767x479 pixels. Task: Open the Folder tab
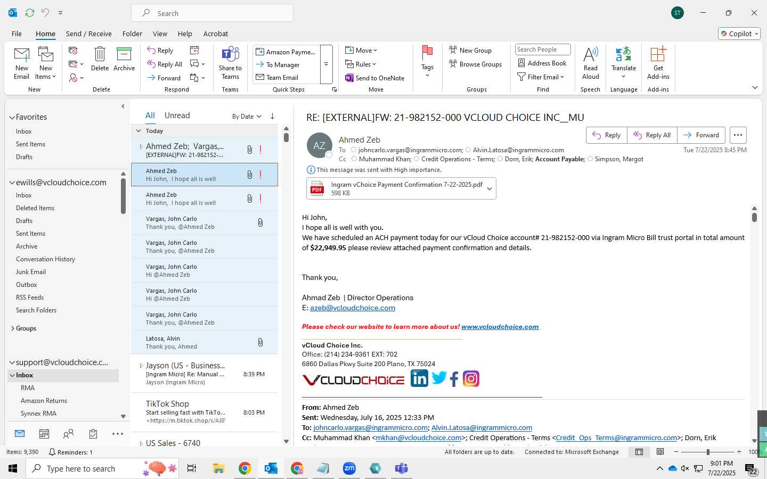coord(132,34)
